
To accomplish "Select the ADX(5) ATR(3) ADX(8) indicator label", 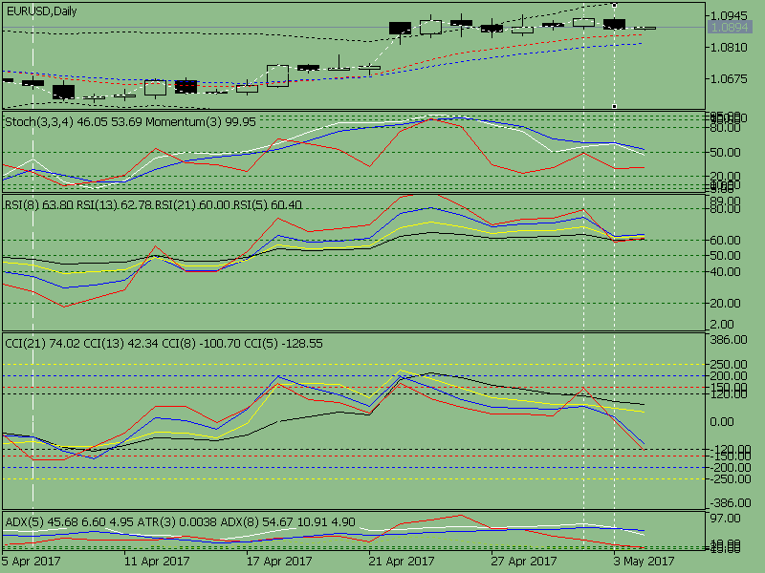I will [180, 522].
